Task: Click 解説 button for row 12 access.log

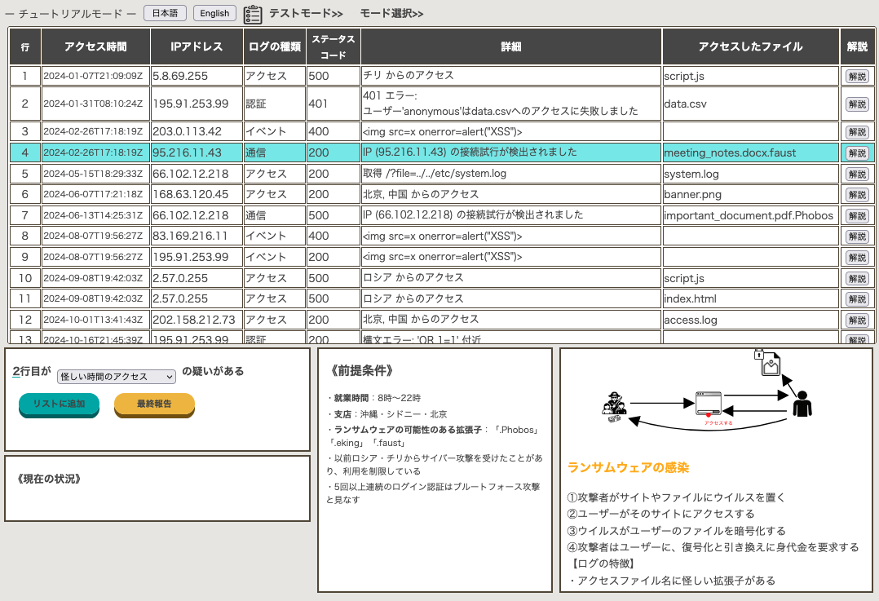Action: click(857, 320)
